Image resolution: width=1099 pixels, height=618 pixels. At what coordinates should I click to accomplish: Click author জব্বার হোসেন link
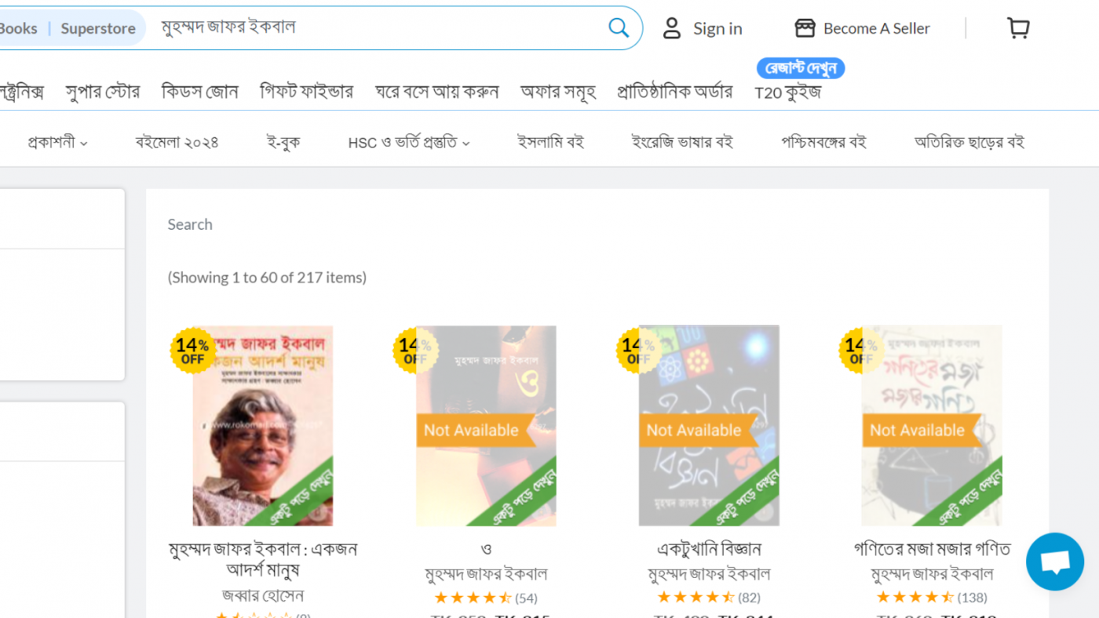point(263,596)
